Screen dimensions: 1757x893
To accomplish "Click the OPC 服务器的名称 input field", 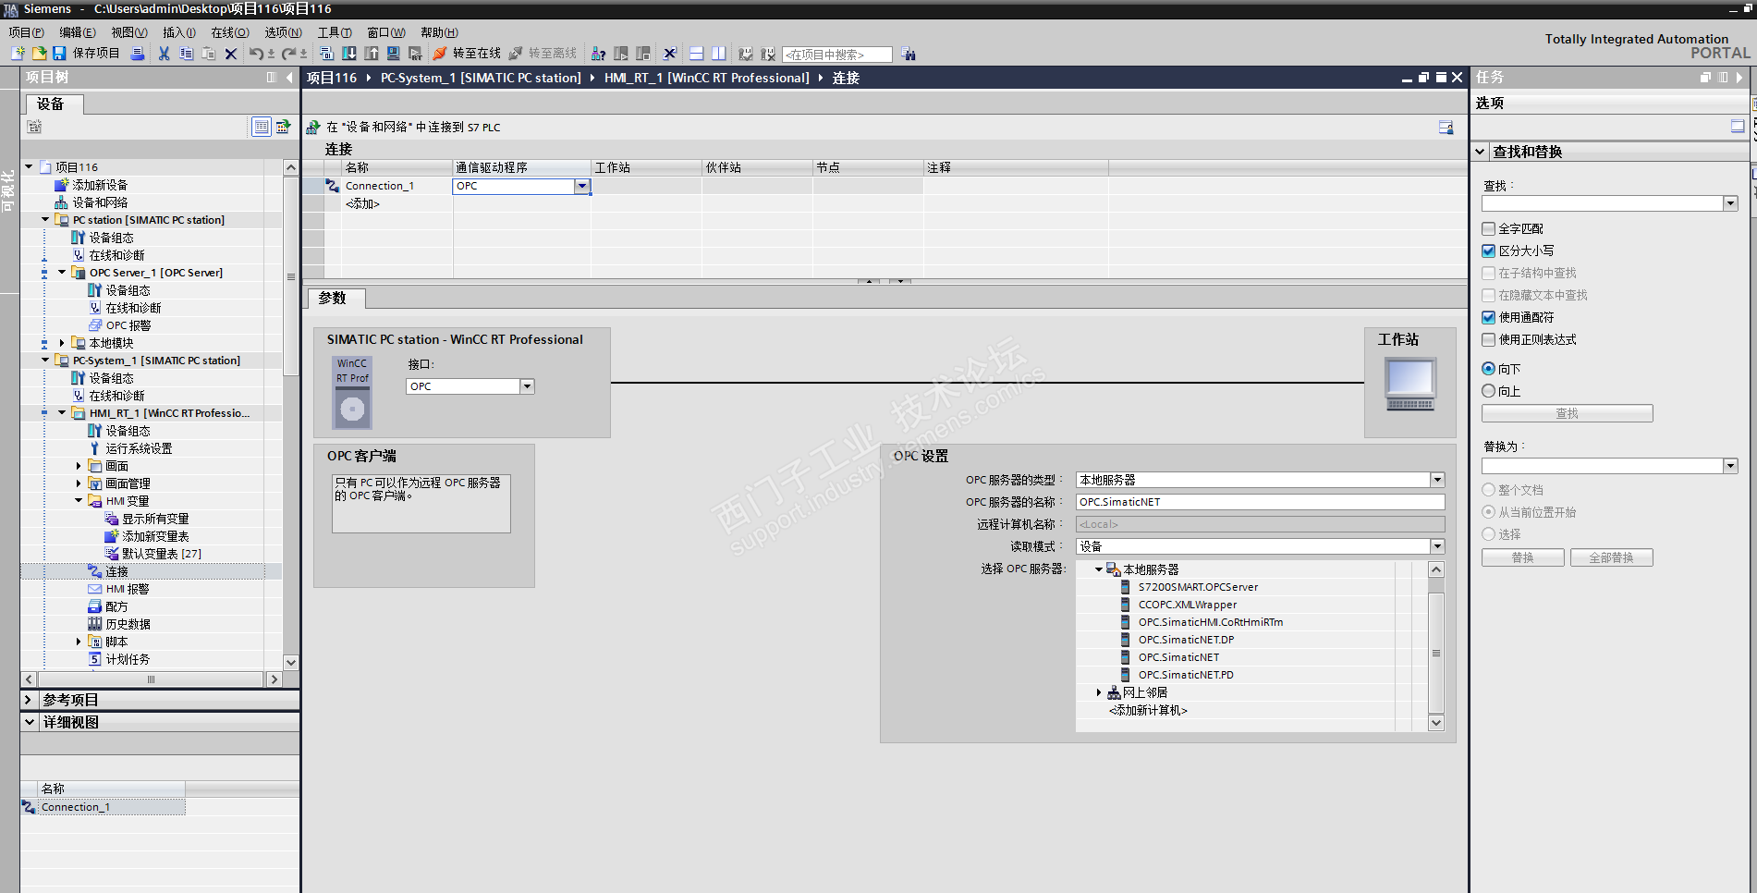I will 1260,502.
